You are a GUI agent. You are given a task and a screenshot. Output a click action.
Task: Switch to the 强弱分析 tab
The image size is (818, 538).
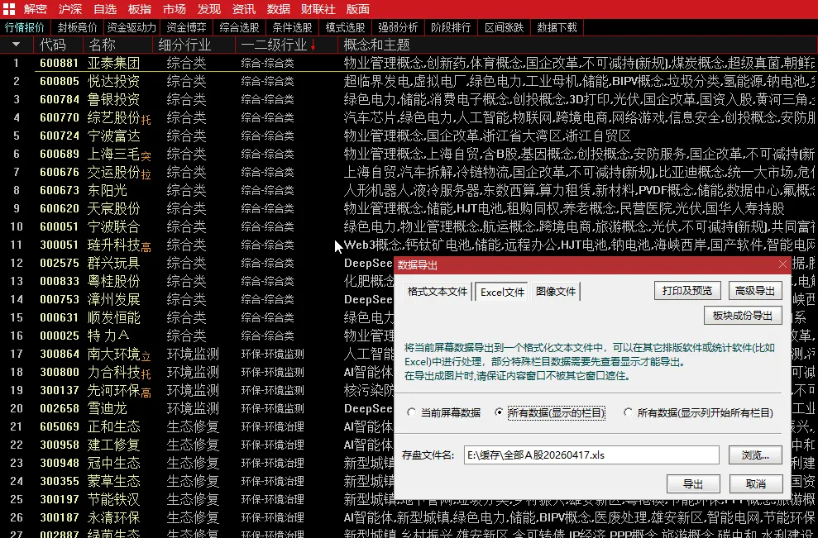click(x=398, y=27)
